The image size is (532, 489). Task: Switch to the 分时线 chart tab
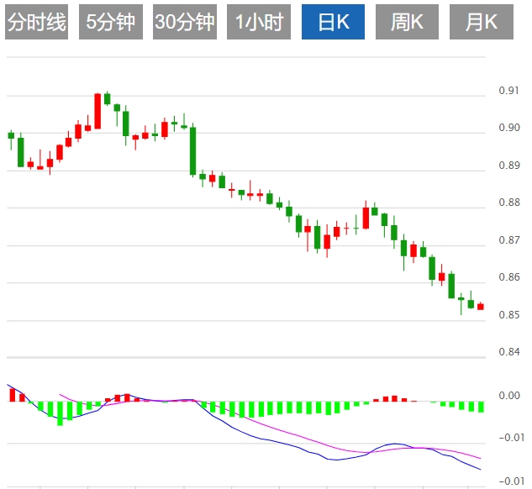pyautogui.click(x=37, y=22)
